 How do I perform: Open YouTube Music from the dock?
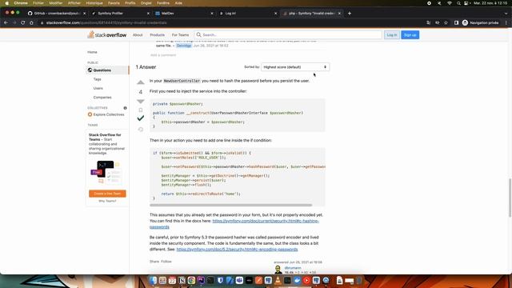click(x=306, y=280)
